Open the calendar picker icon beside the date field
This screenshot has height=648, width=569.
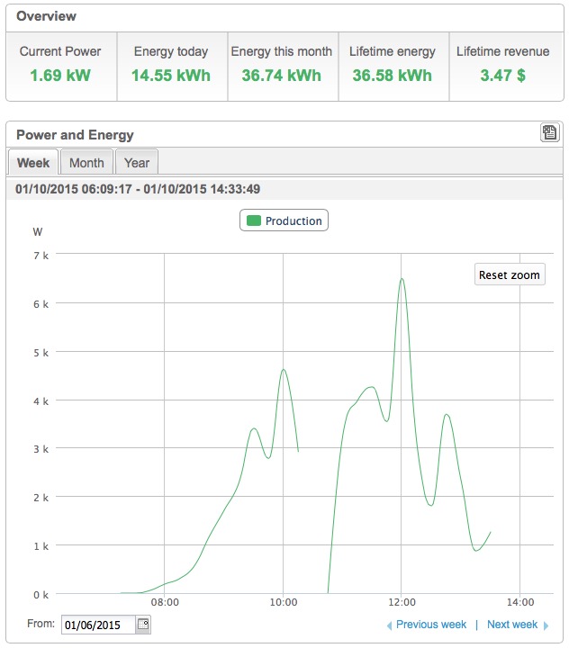pyautogui.click(x=143, y=624)
